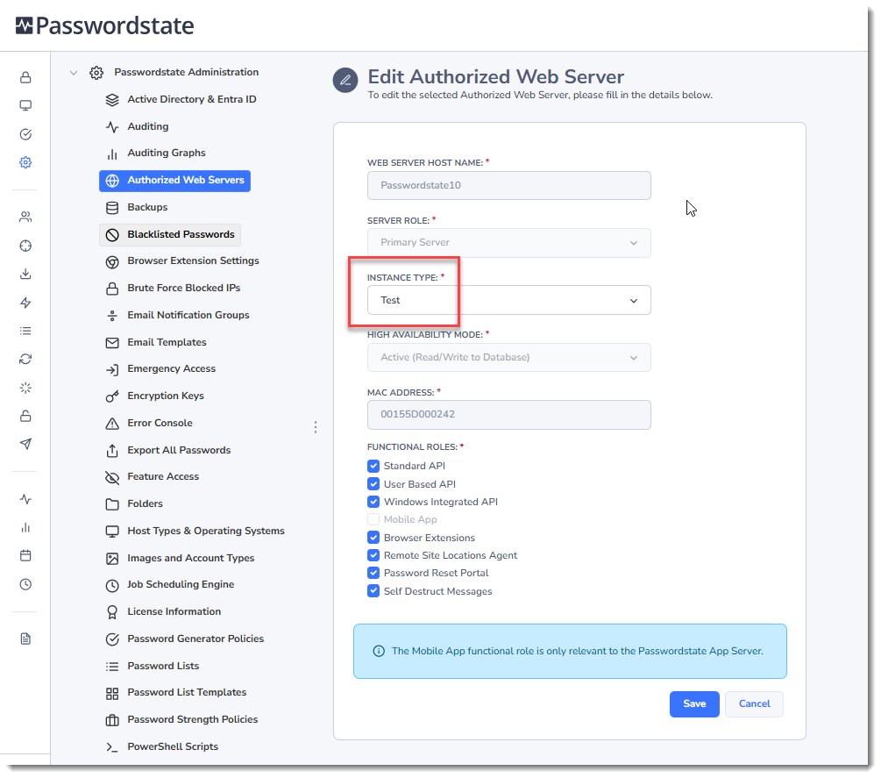The height and width of the screenshot is (778, 881).
Task: Click the MAC Address field
Action: click(x=509, y=415)
